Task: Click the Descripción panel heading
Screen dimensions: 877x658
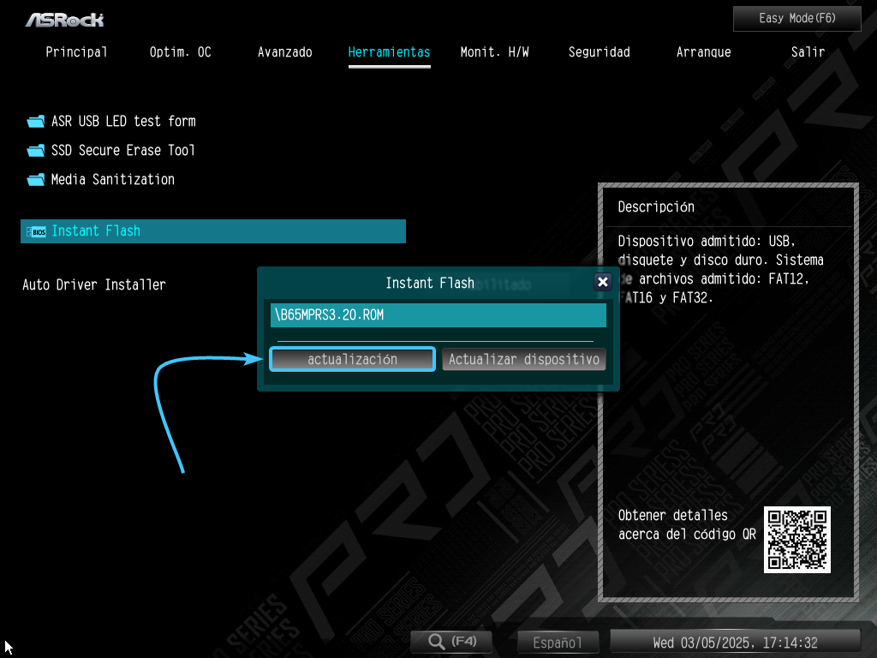Action: coord(656,207)
